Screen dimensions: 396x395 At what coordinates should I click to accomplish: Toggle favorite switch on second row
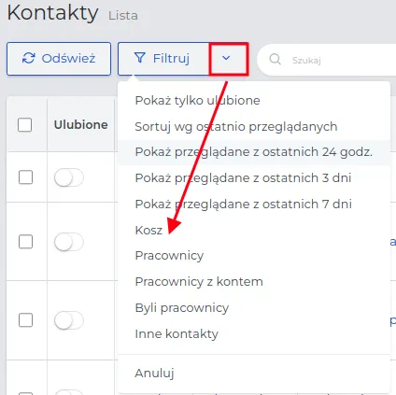[x=69, y=242]
